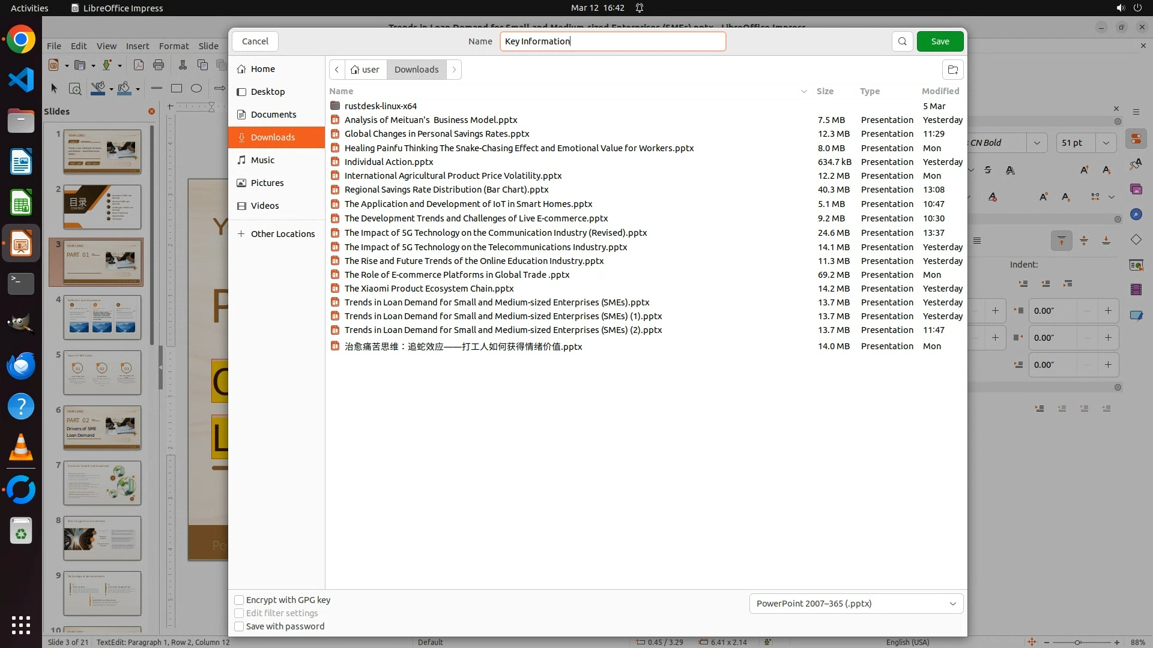This screenshot has height=648, width=1153.
Task: Open the rustdesk-linux-x64 folder
Action: pyautogui.click(x=380, y=106)
